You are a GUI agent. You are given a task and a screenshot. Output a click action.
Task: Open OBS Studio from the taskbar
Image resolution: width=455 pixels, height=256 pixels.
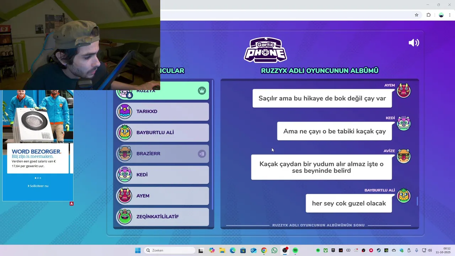click(x=285, y=250)
